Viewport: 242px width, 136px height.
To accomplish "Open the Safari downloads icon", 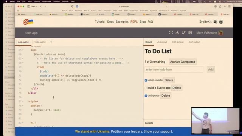I will point(216,6).
